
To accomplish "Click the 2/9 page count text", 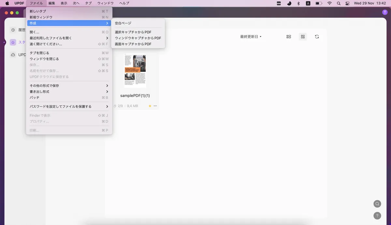I will click(x=120, y=106).
